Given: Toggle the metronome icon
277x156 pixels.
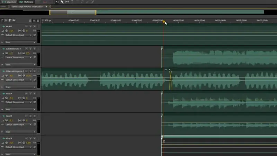Looking at the screenshot, I should [x=30, y=21].
